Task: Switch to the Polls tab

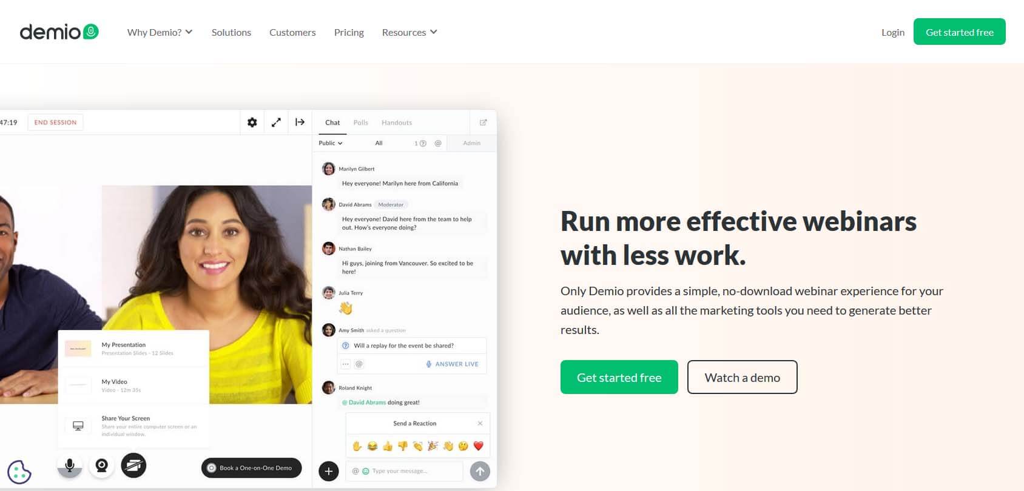Action: pos(360,122)
